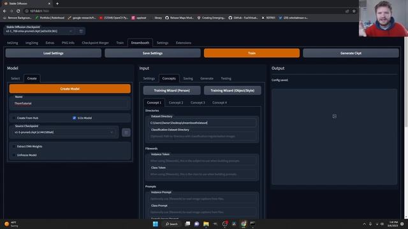This screenshot has height=229, width=408.
Task: Switch to the img2img tab
Action: click(x=32, y=43)
